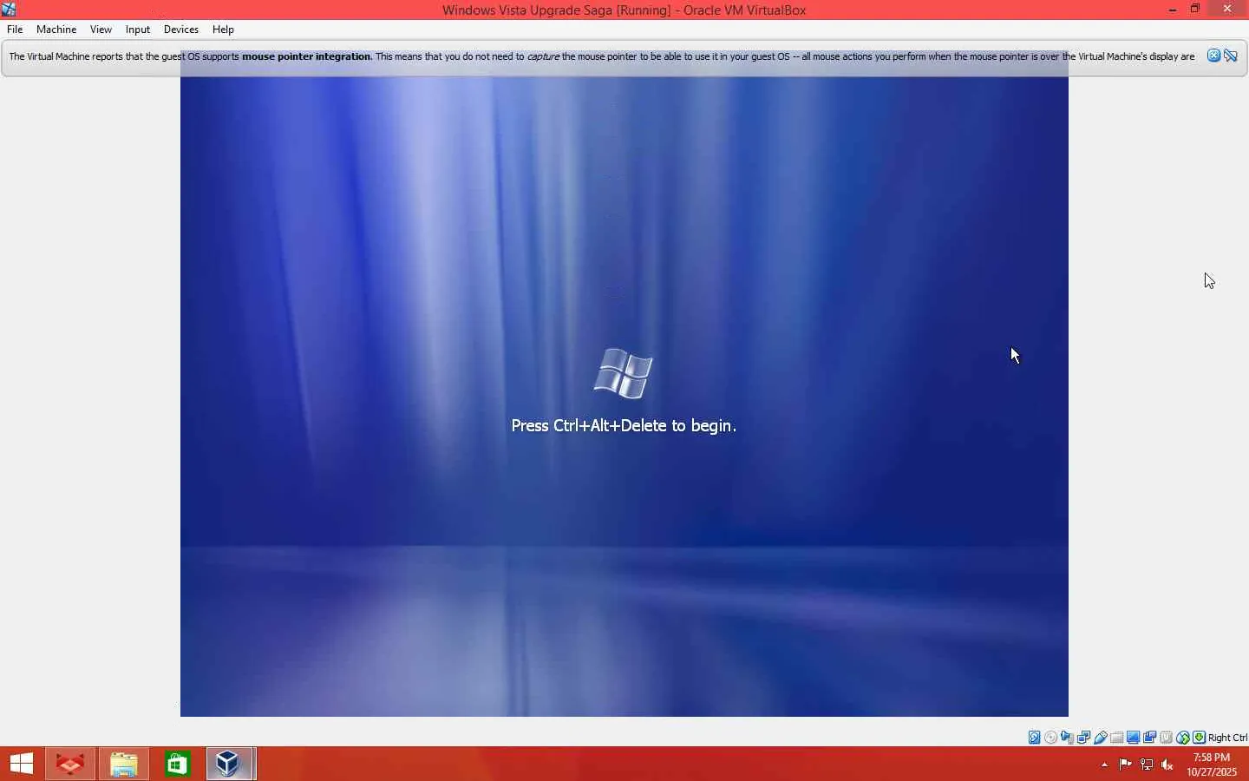Screen dimensions: 1249x781
Task: Click the mouse integration status icon
Action: (x=1183, y=738)
